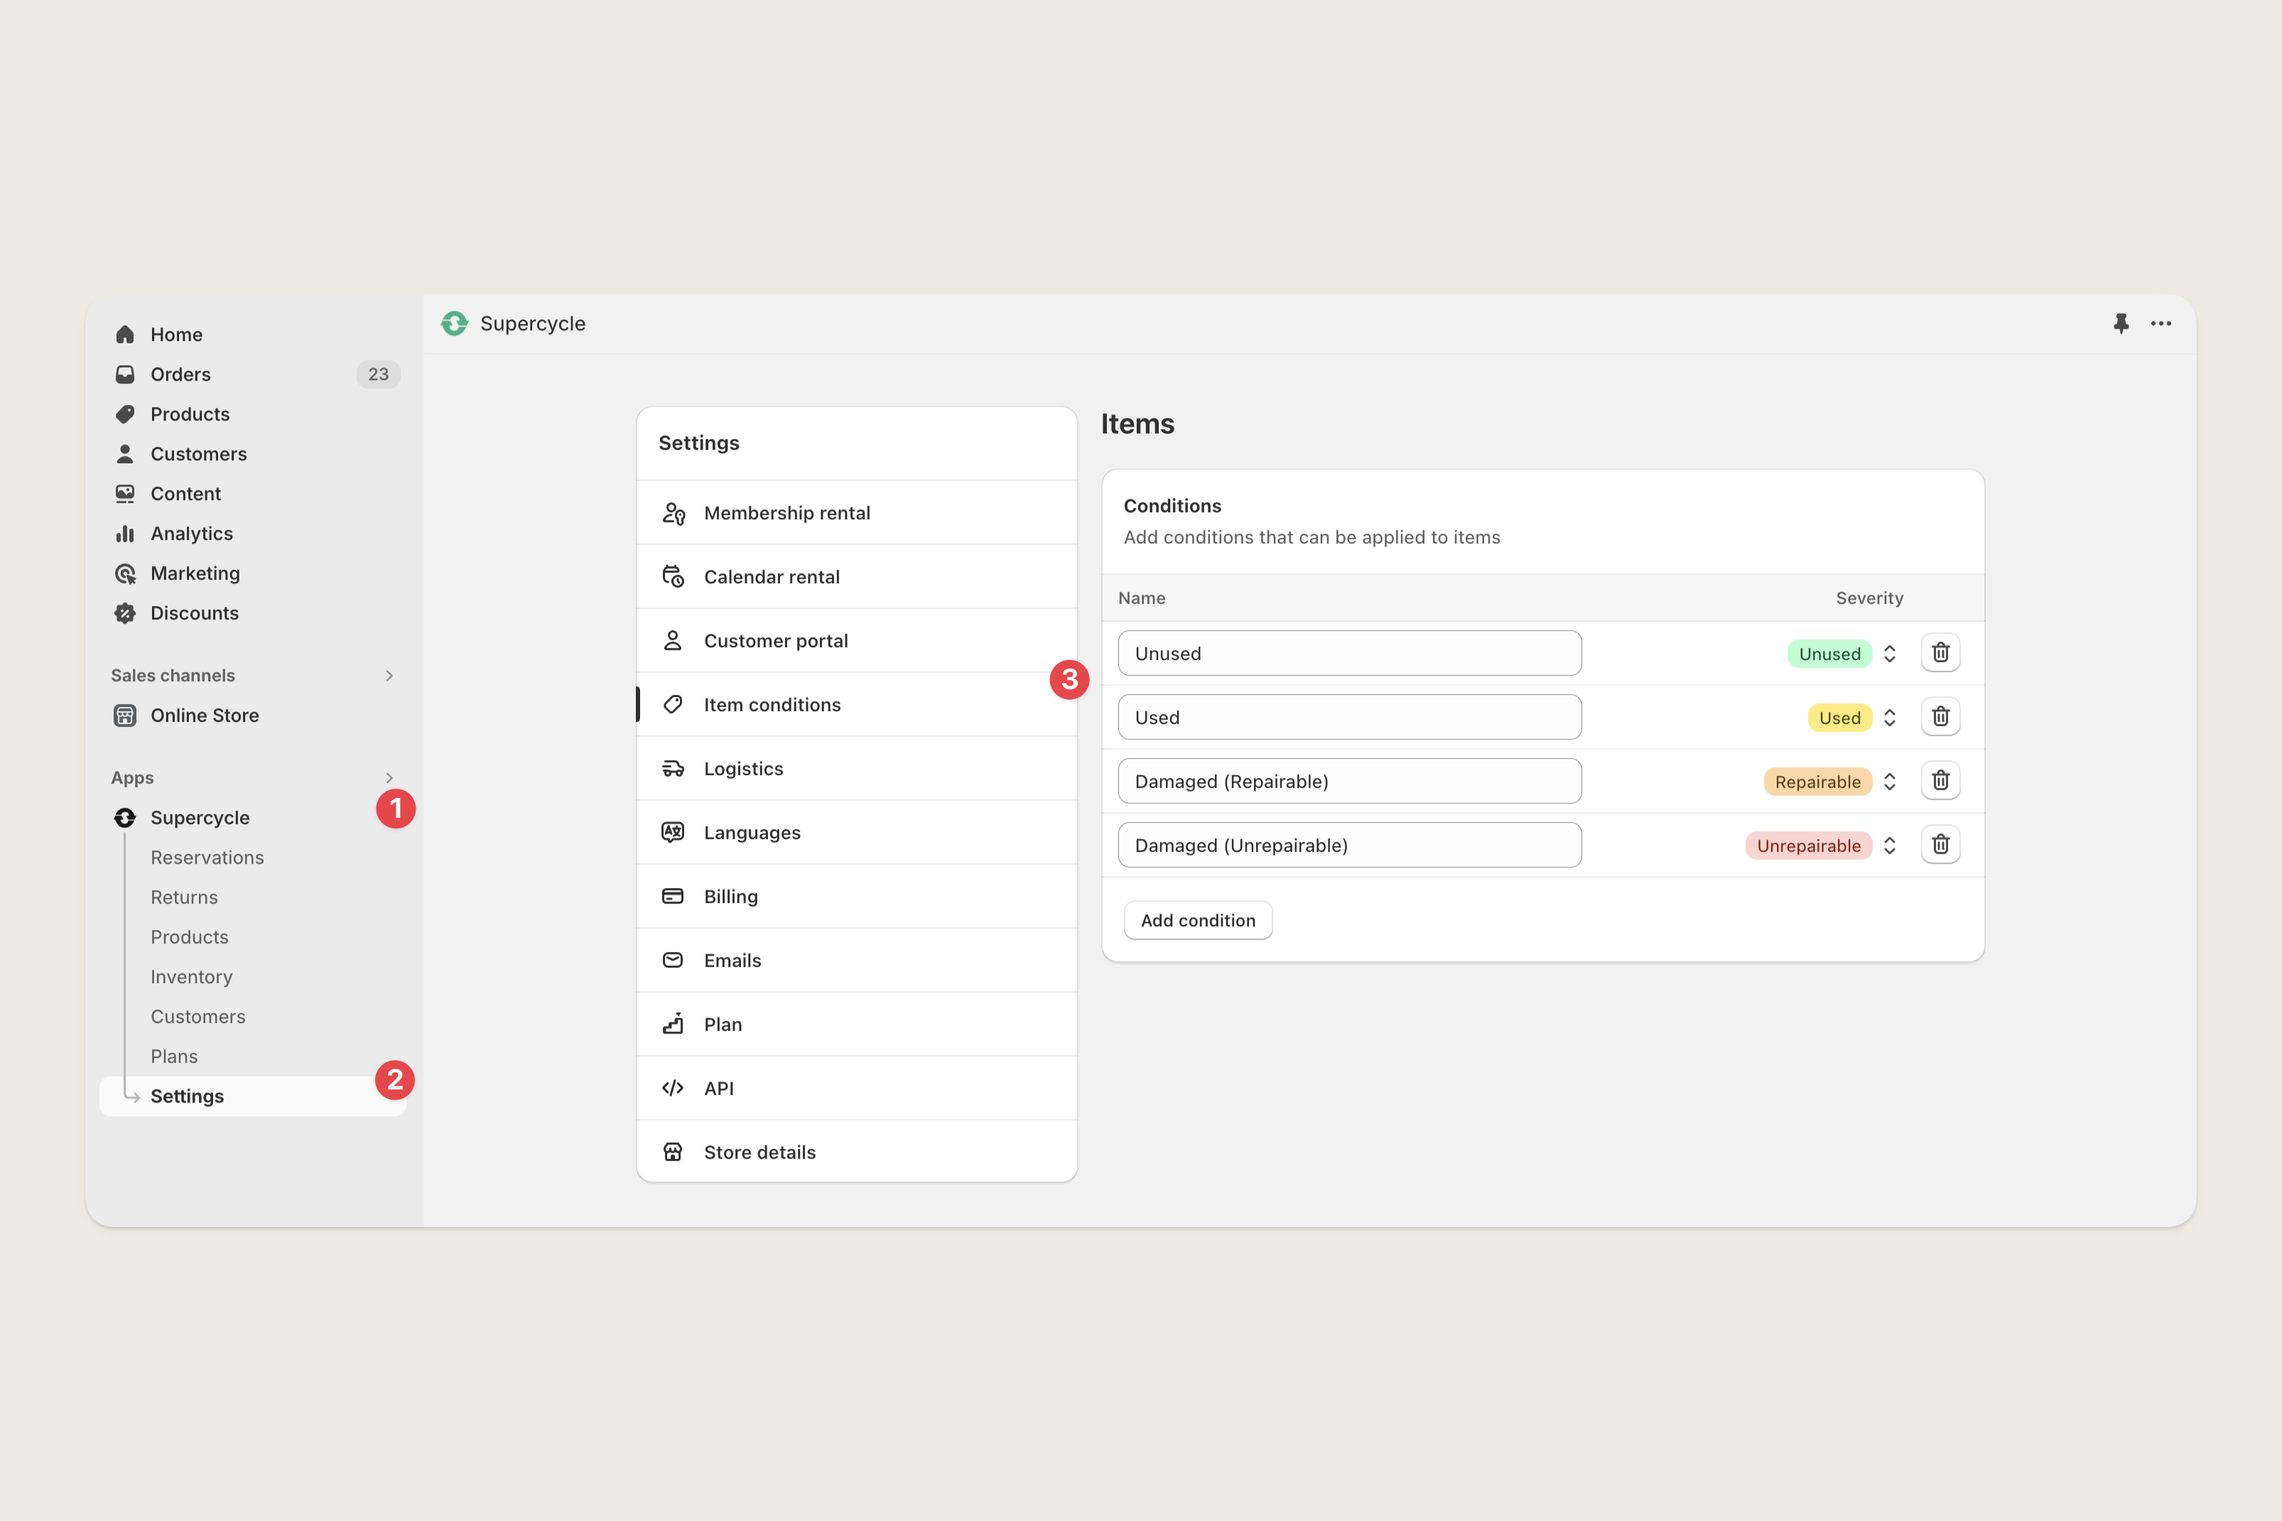Screen dimensions: 2282x1521
Task: Expand the Apps section chevron
Action: [389, 778]
